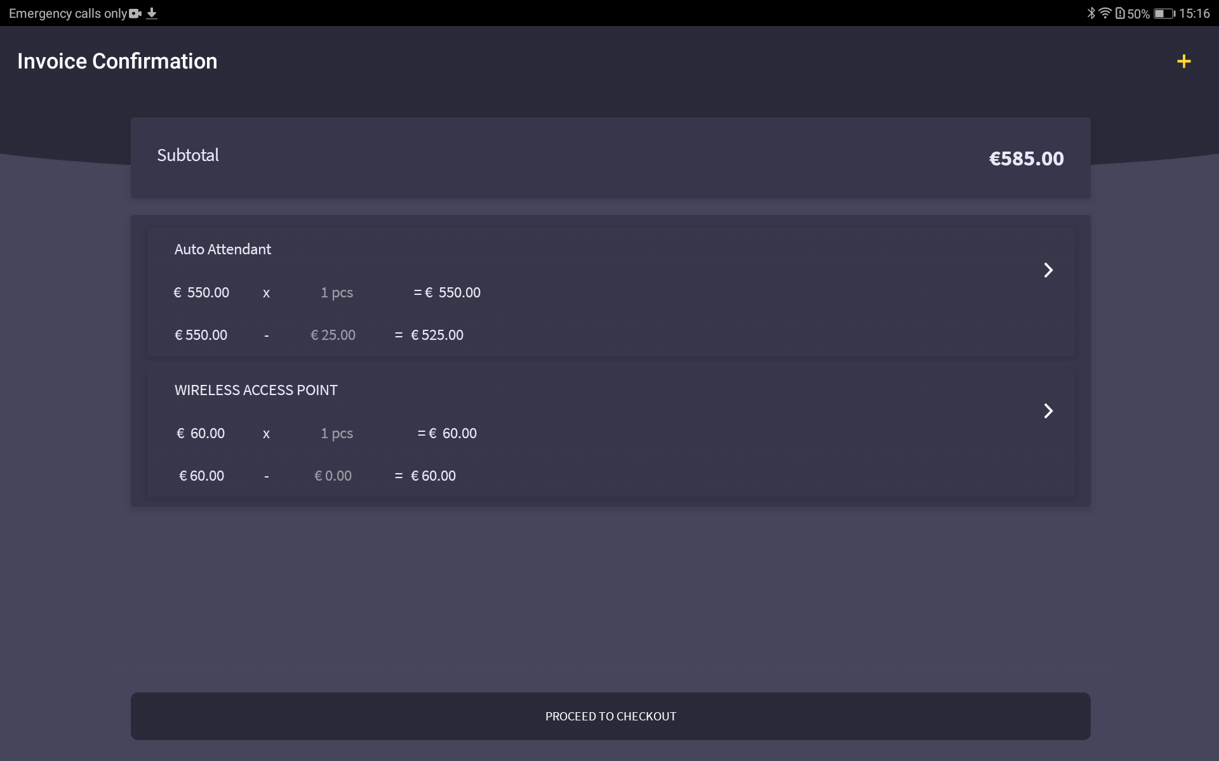Select WIRELESS ACCESS POINT item title

(x=256, y=390)
